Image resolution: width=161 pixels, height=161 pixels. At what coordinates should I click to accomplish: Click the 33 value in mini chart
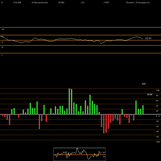[x=104, y=153]
